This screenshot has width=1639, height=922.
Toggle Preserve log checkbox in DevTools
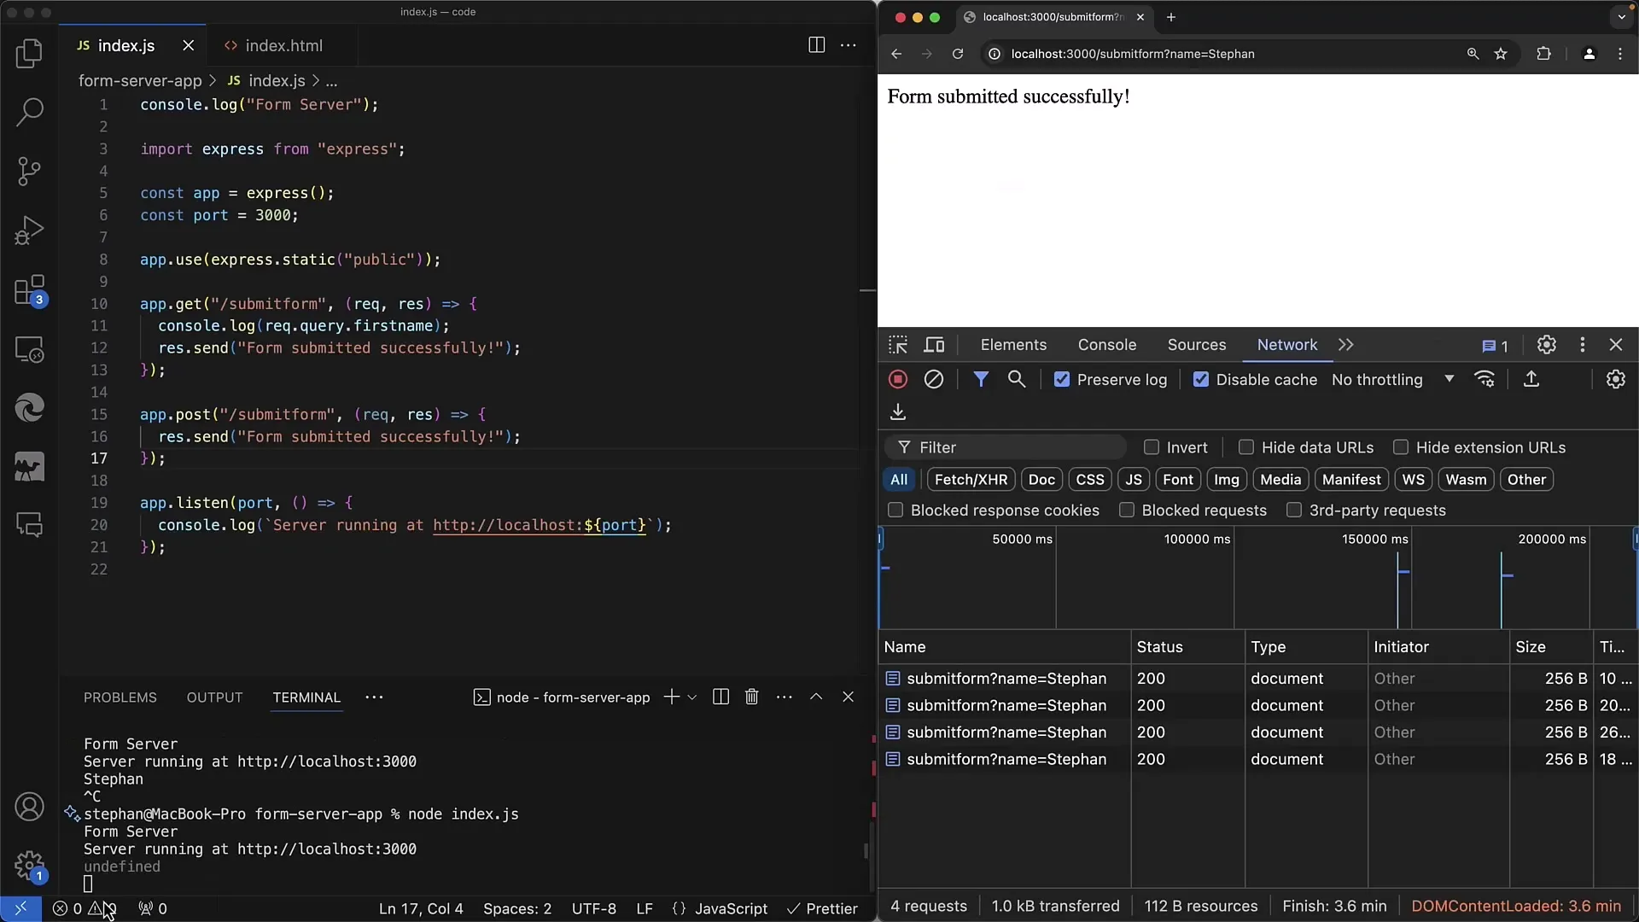[x=1059, y=379]
